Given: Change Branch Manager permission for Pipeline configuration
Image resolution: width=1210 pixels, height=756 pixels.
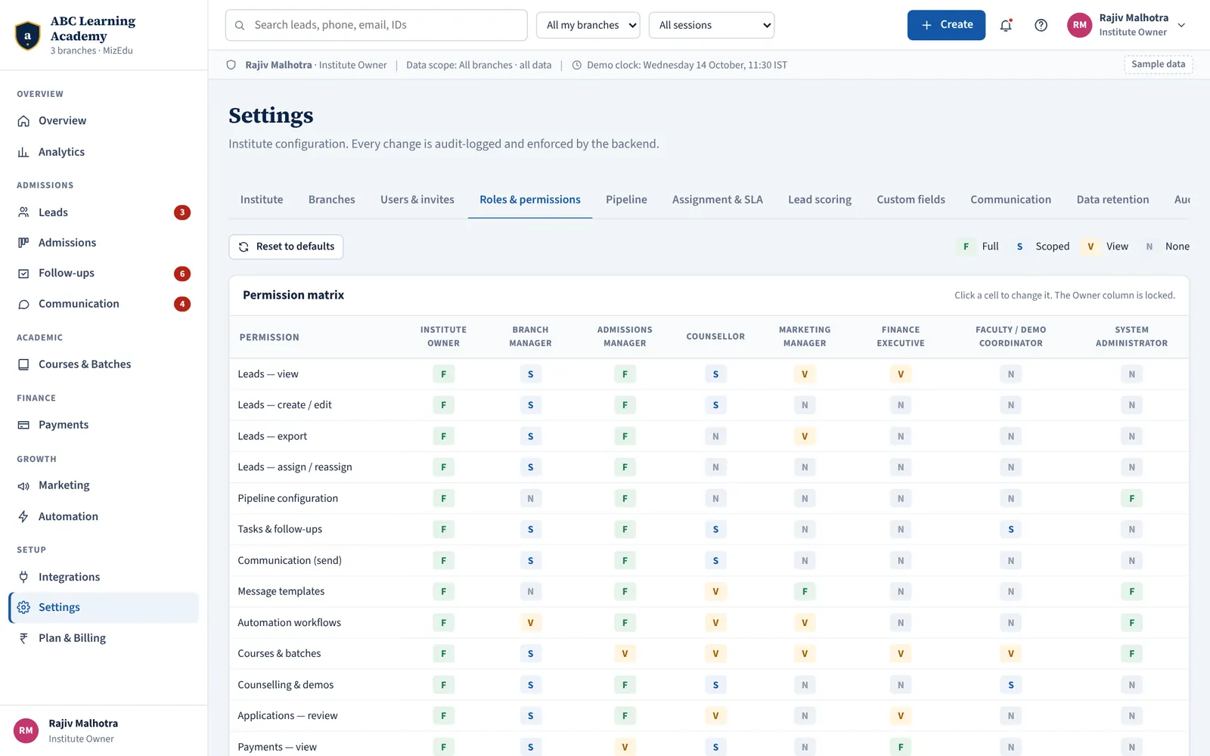Looking at the screenshot, I should pyautogui.click(x=530, y=499).
